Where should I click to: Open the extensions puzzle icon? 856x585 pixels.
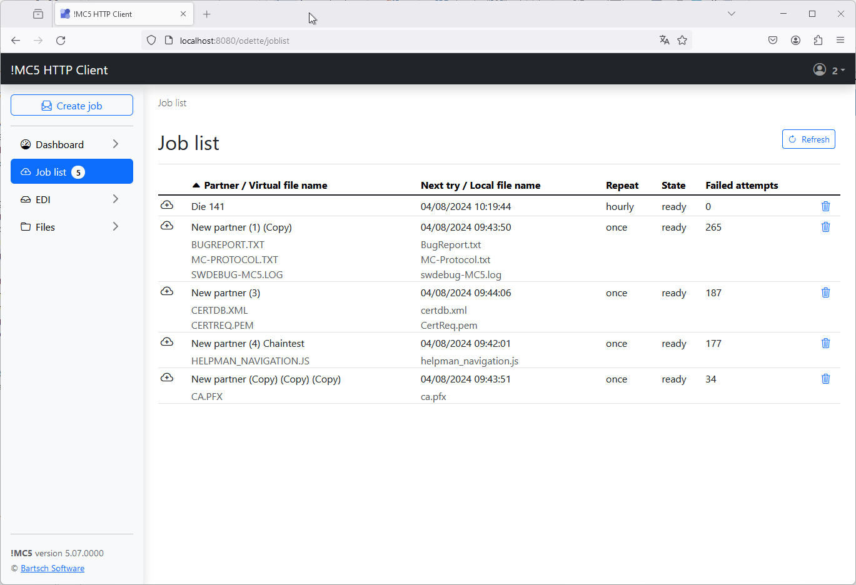tap(818, 40)
